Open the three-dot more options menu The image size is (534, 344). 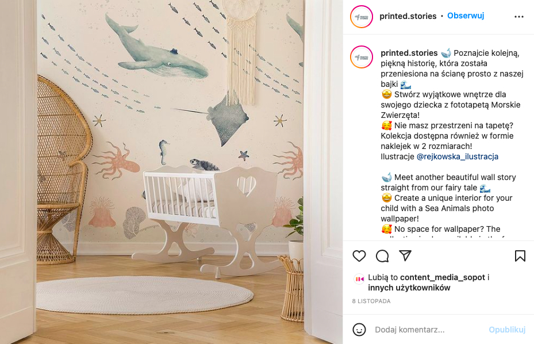[518, 17]
